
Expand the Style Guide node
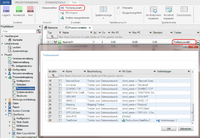point(10,122)
